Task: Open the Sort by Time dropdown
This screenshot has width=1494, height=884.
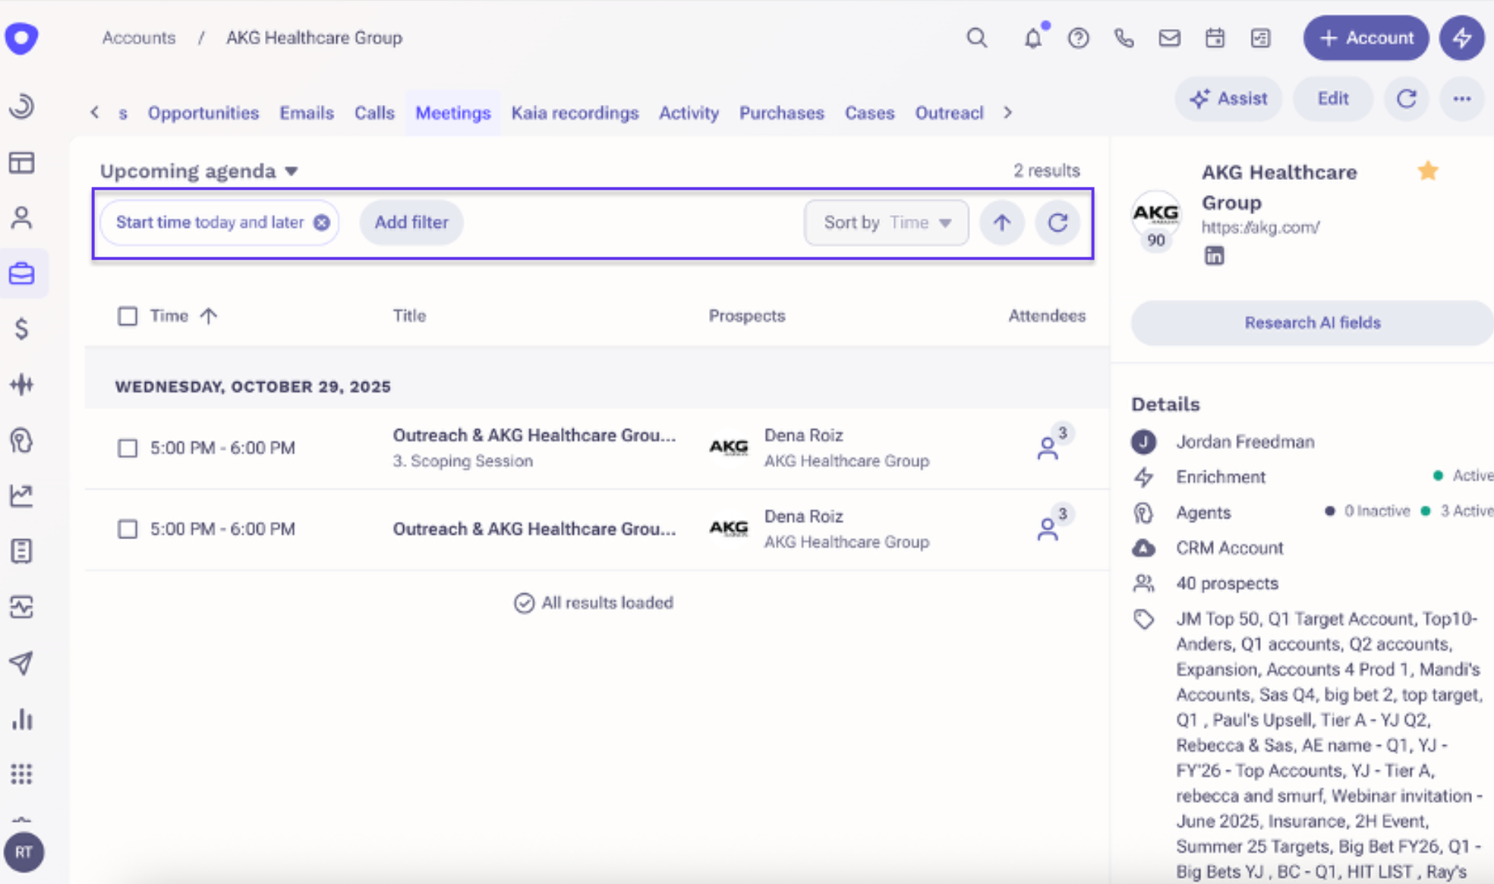Action: 885,223
